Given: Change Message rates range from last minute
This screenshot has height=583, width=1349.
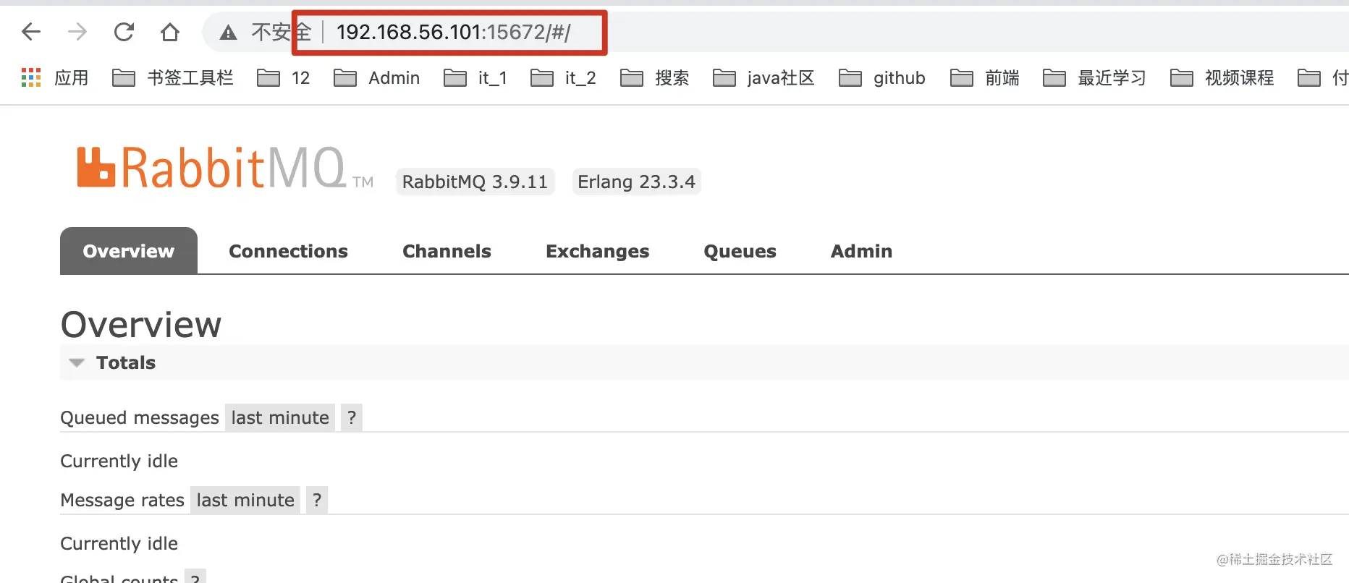Looking at the screenshot, I should (245, 500).
